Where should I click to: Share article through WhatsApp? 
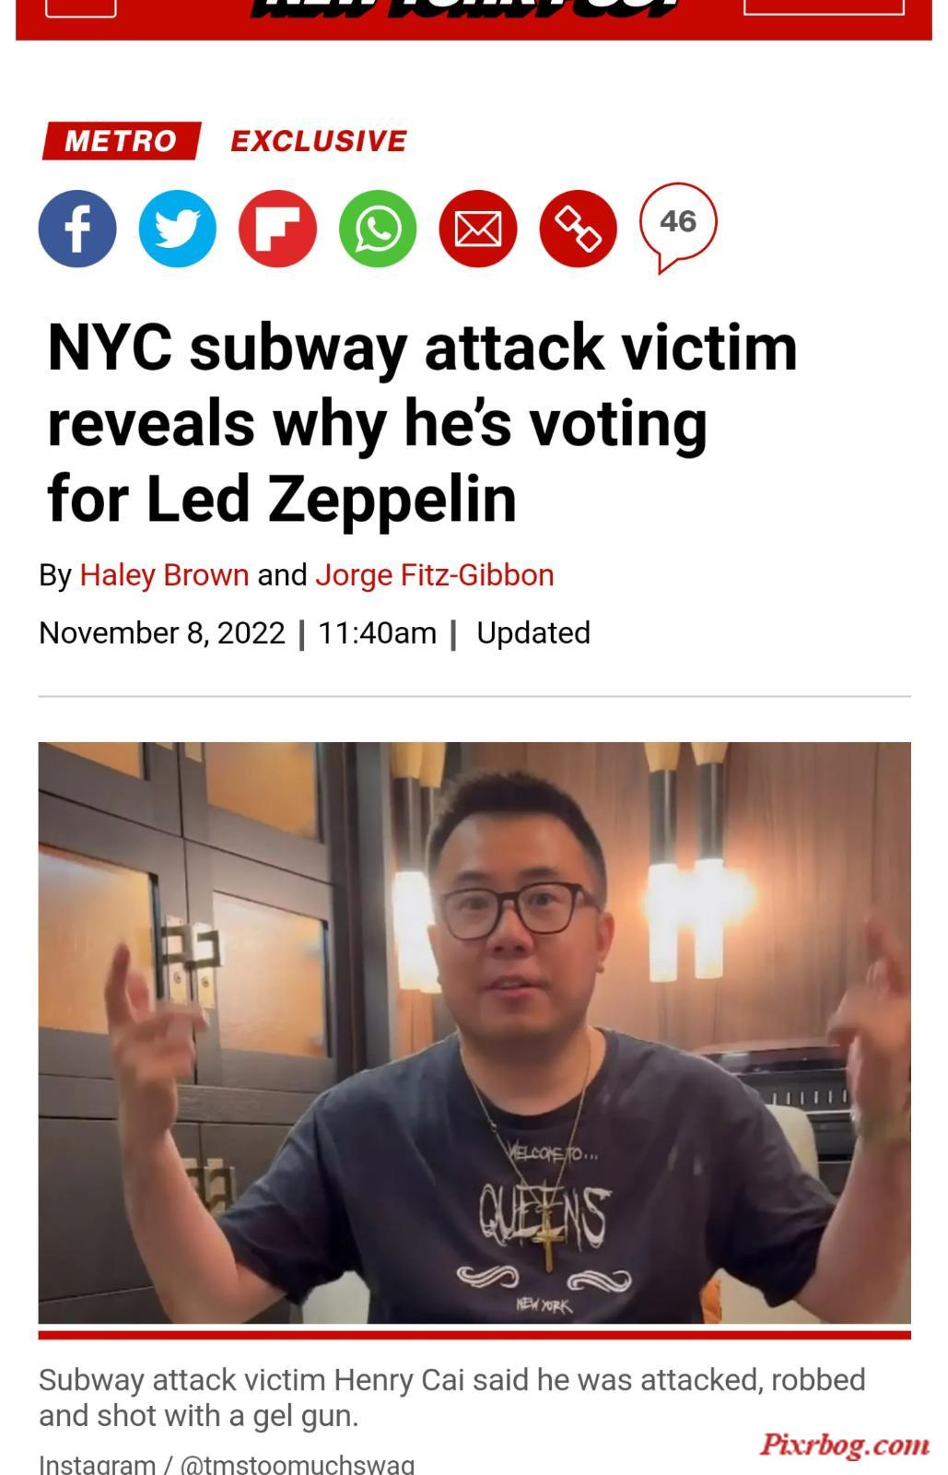pos(378,229)
